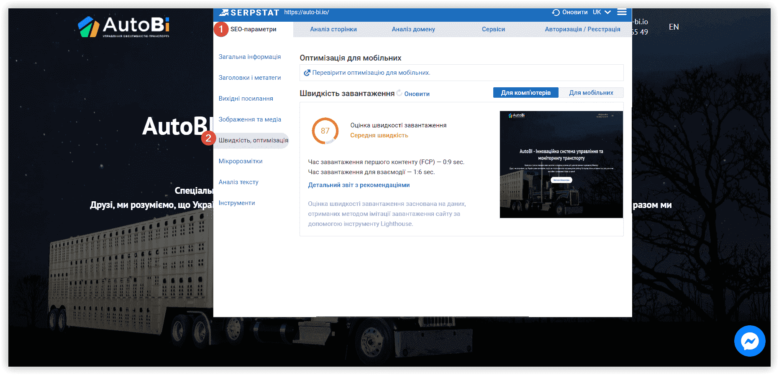Select Загальна інформація in sidebar
This screenshot has width=779, height=375.
tap(250, 57)
